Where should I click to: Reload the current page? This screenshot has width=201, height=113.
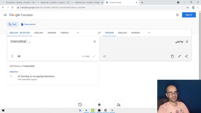pyautogui.click(x=12, y=8)
